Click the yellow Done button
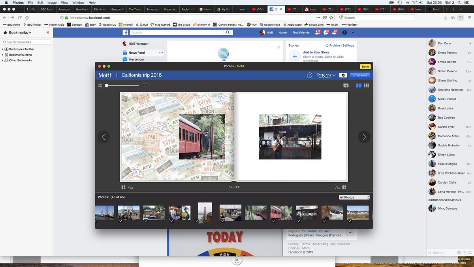This screenshot has width=474, height=267. pos(365,66)
